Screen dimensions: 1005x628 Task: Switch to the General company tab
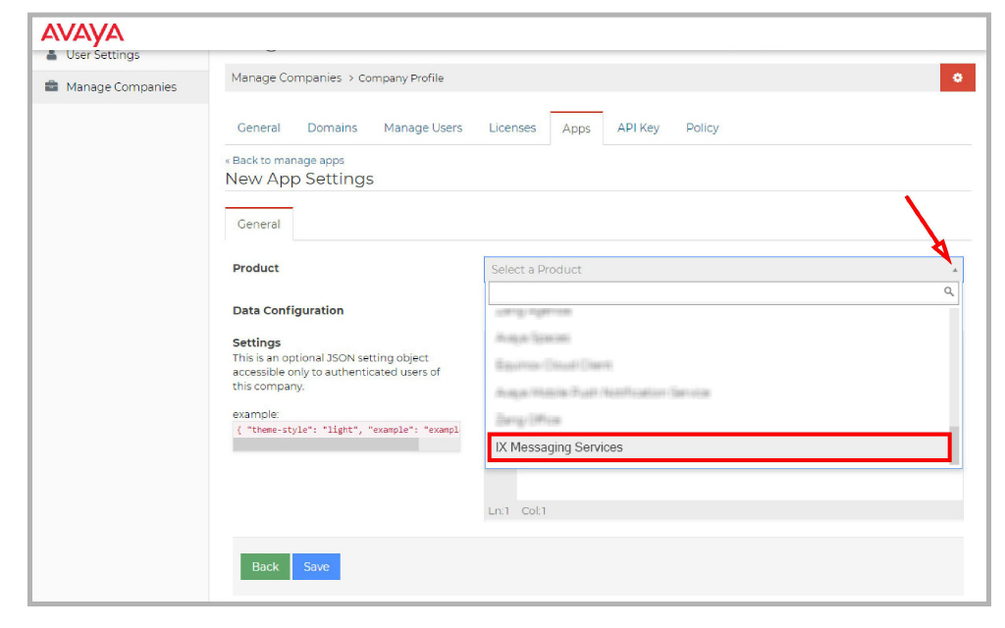pos(259,128)
